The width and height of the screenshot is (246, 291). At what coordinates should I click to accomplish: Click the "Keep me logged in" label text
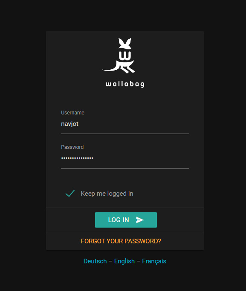click(x=107, y=194)
